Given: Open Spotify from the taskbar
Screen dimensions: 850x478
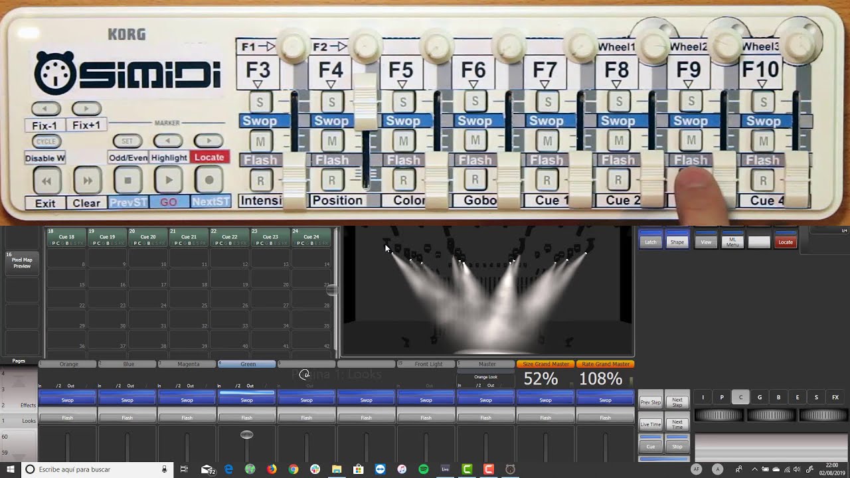Looking at the screenshot, I should [424, 469].
